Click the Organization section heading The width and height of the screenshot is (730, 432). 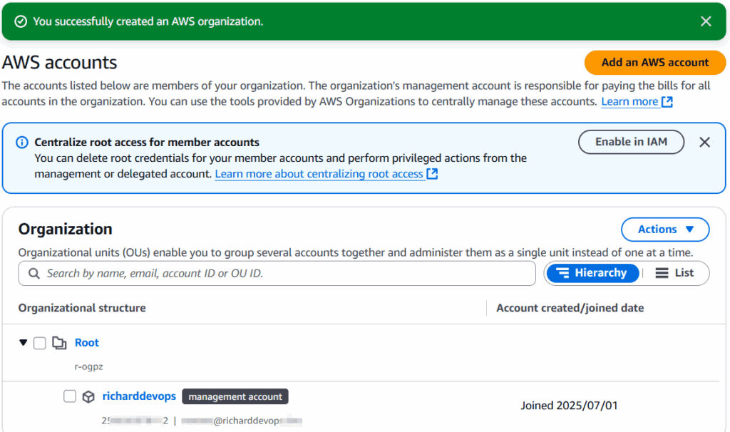[x=65, y=229]
